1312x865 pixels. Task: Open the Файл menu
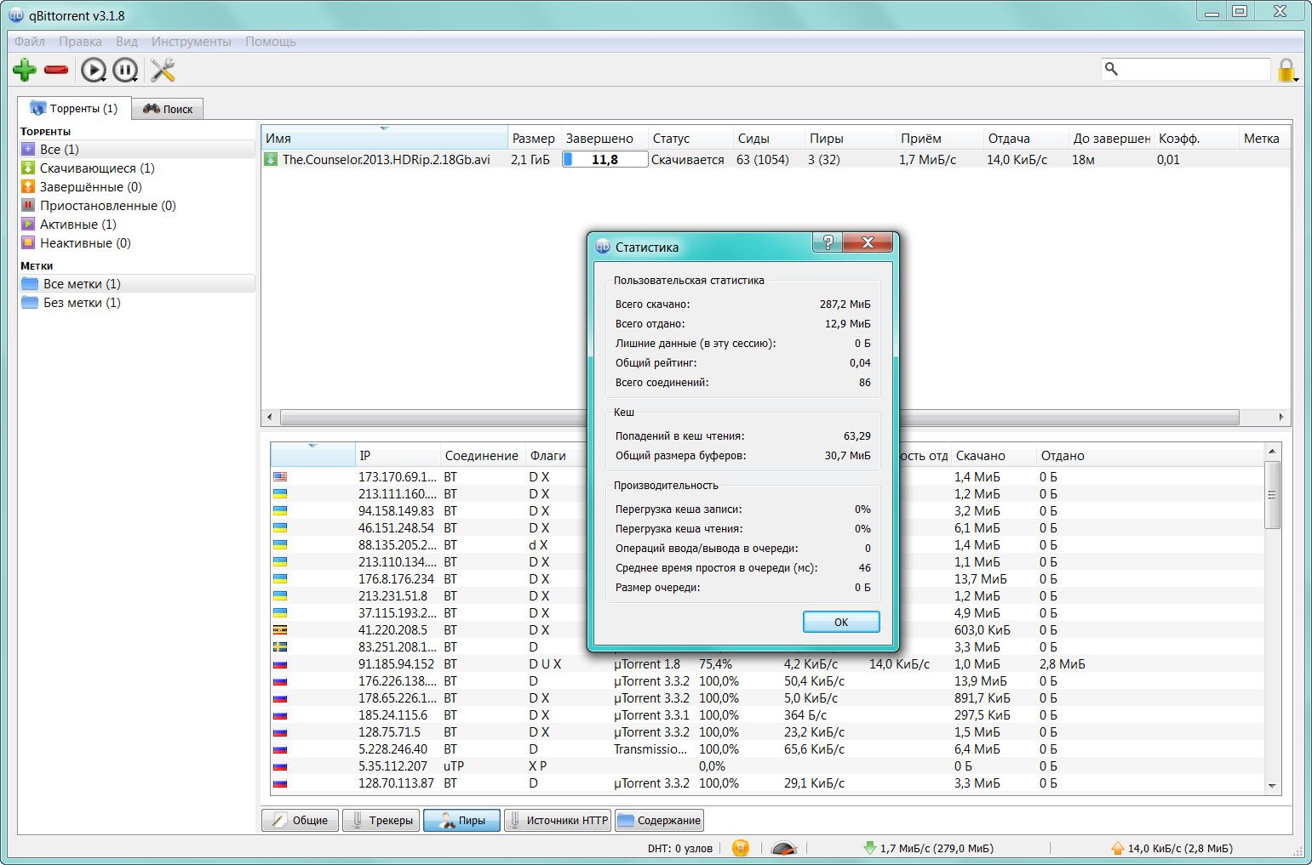tap(30, 41)
